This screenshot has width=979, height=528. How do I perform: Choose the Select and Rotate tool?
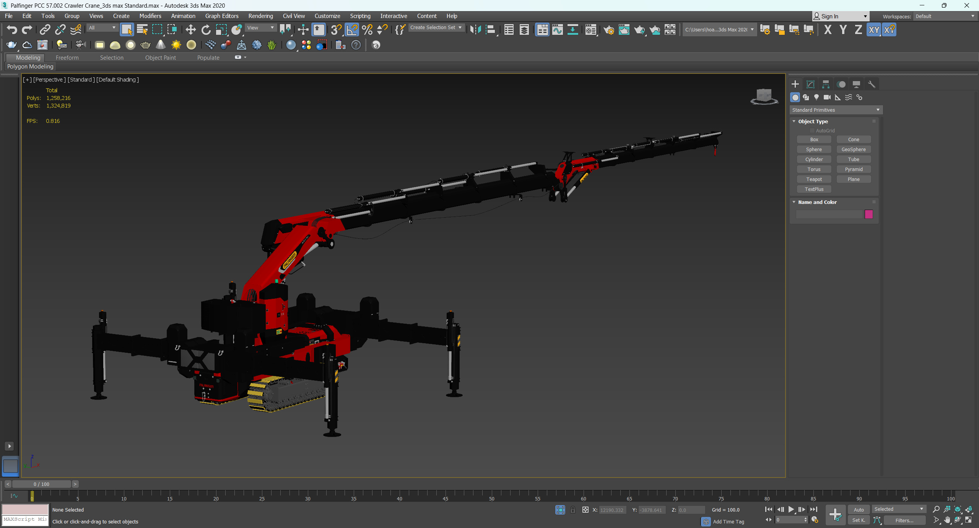pos(206,29)
